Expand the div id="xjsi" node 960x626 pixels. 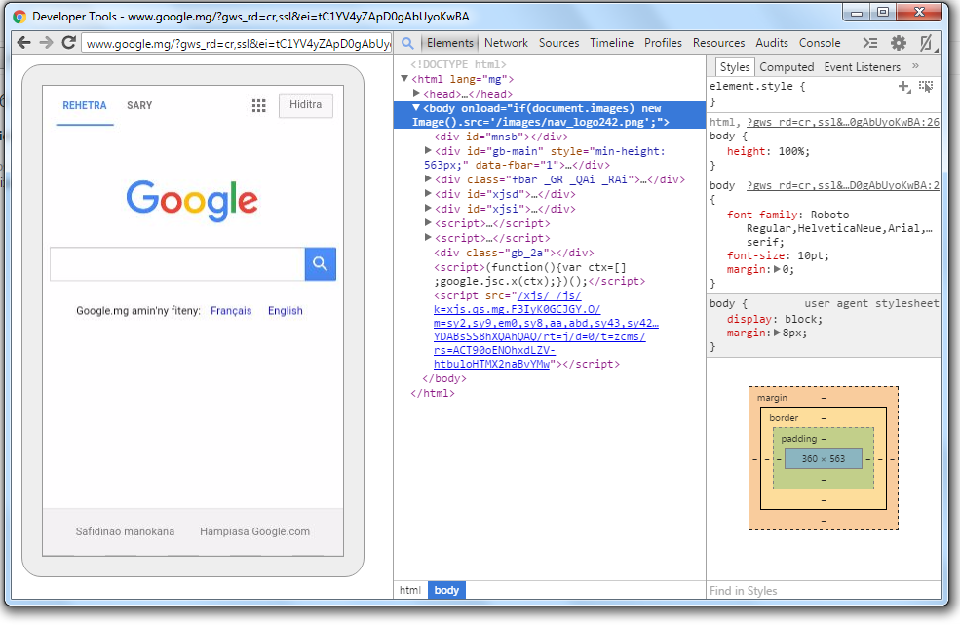click(x=428, y=209)
